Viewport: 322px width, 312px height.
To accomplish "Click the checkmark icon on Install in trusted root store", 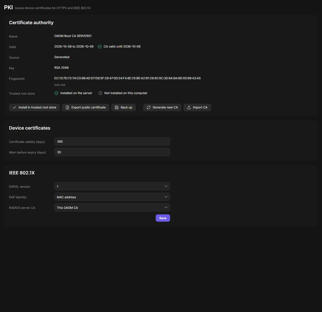I will coord(15,107).
